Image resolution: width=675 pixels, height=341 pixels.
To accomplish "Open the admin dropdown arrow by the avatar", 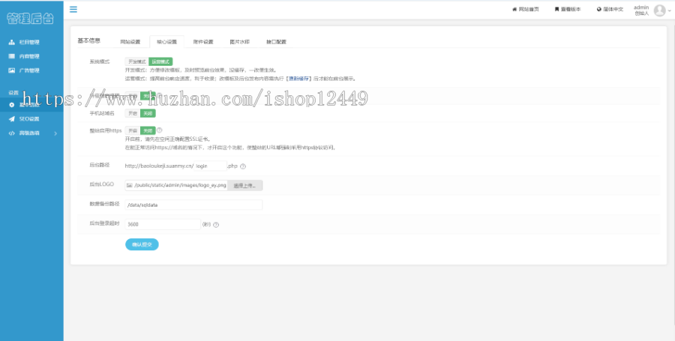I will [x=669, y=11].
